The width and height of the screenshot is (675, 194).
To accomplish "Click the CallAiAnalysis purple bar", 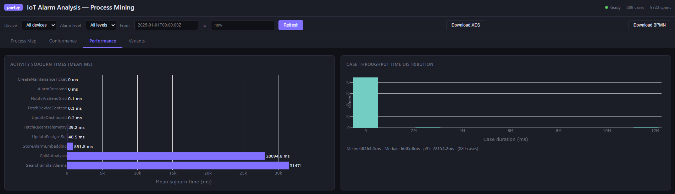I will coord(166,156).
